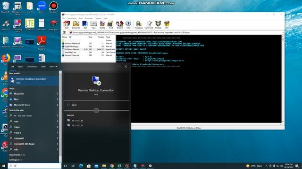Click the Test archive icon in WinRAR
Image resolution: width=302 pixels, height=169 pixels.
(85, 25)
